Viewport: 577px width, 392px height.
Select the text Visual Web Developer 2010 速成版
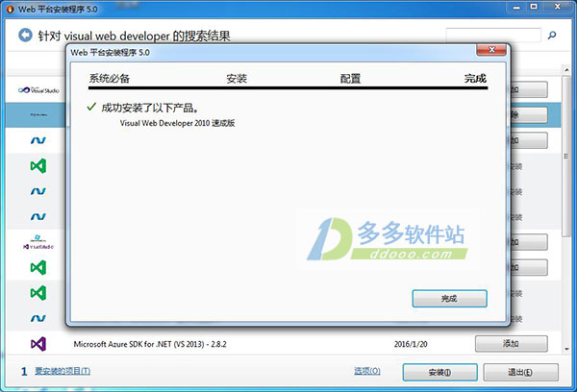tap(177, 123)
